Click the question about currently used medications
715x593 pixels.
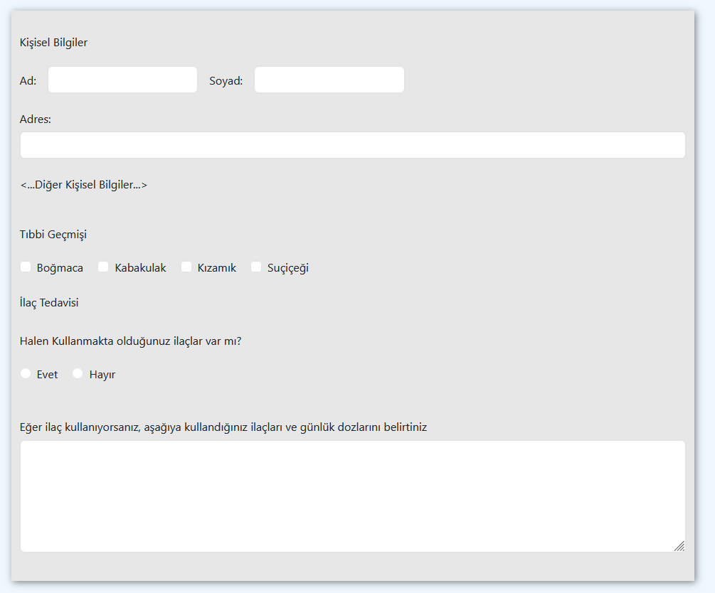pyautogui.click(x=129, y=341)
